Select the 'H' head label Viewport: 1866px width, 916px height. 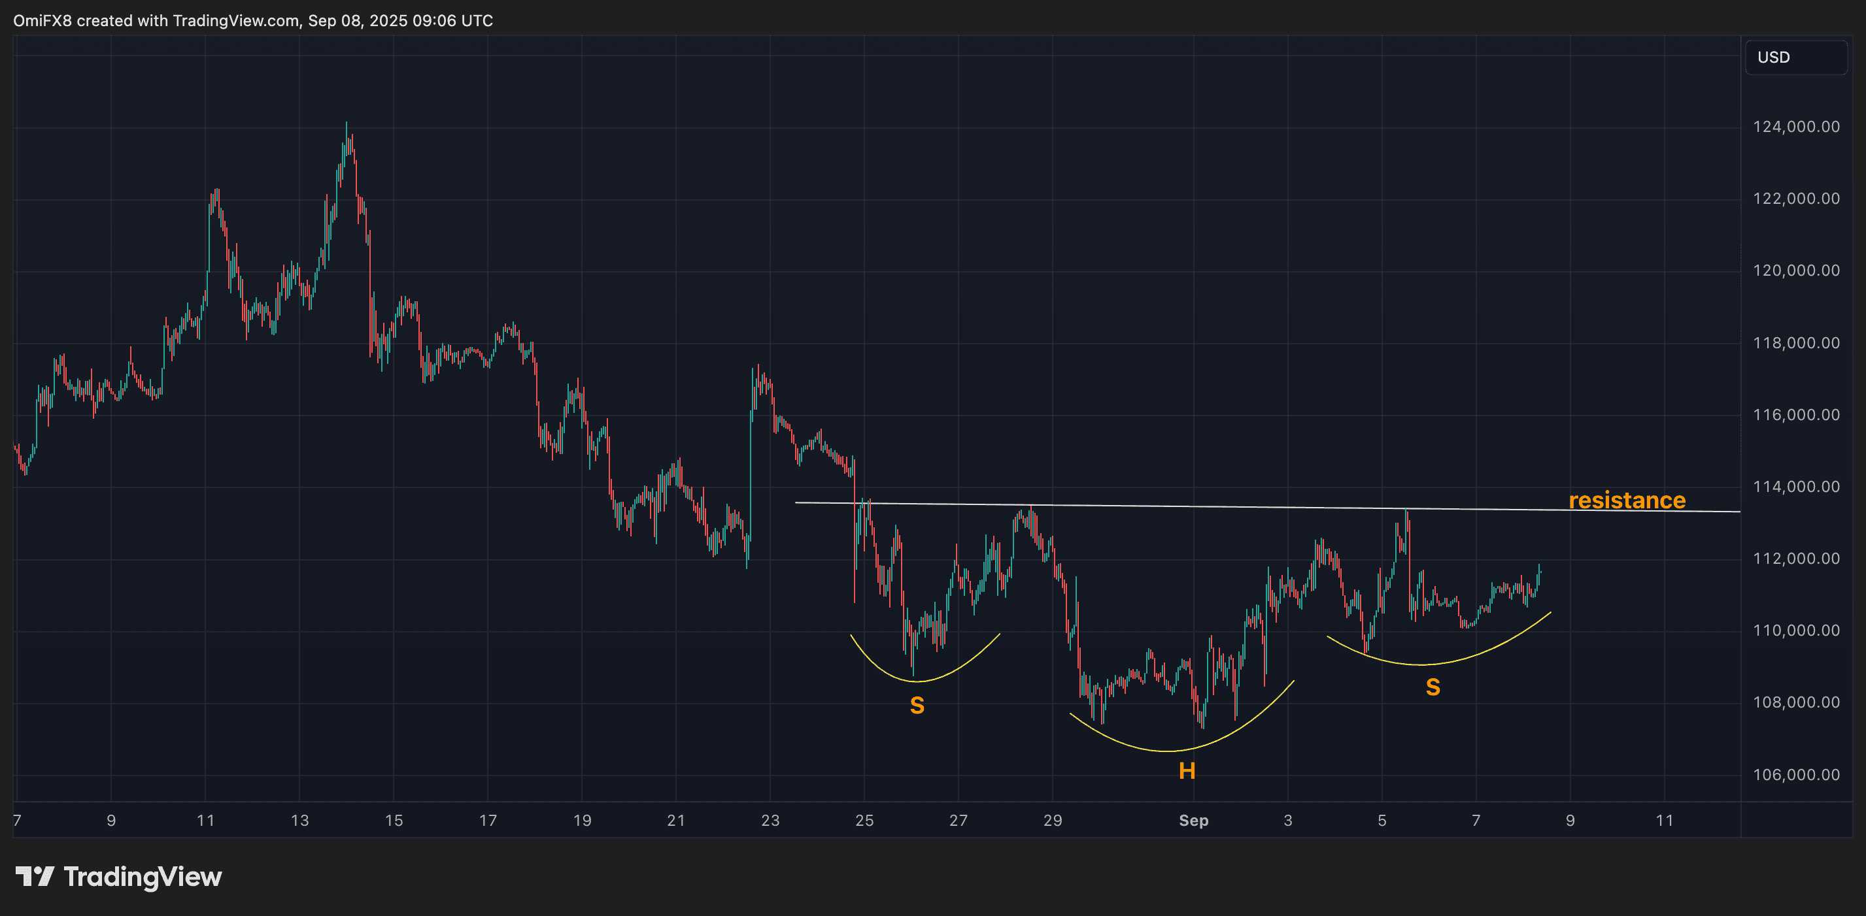pos(1187,771)
